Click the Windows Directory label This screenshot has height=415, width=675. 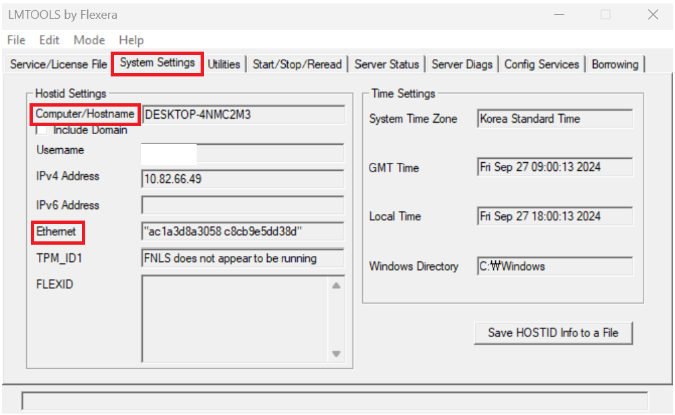pyautogui.click(x=414, y=267)
